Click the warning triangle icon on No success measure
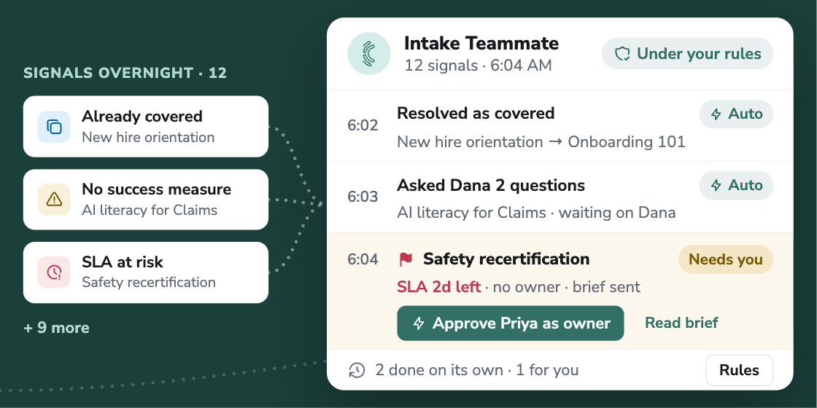 [54, 200]
